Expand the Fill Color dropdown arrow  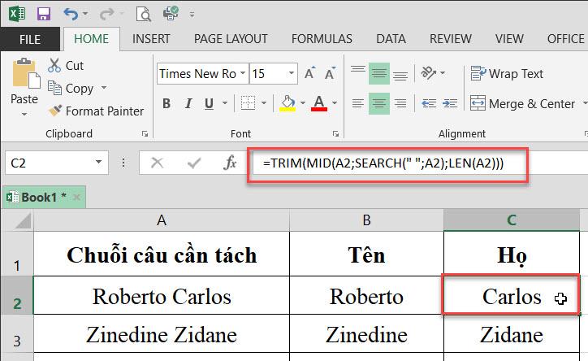pos(303,102)
